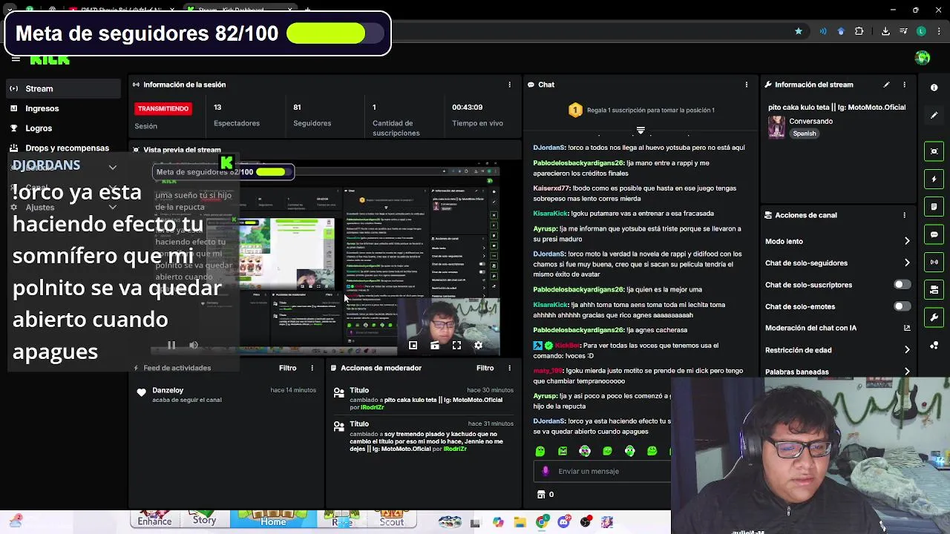Open Feed de actividades three-dot menu
Viewport: 950px width, 534px height.
point(312,368)
